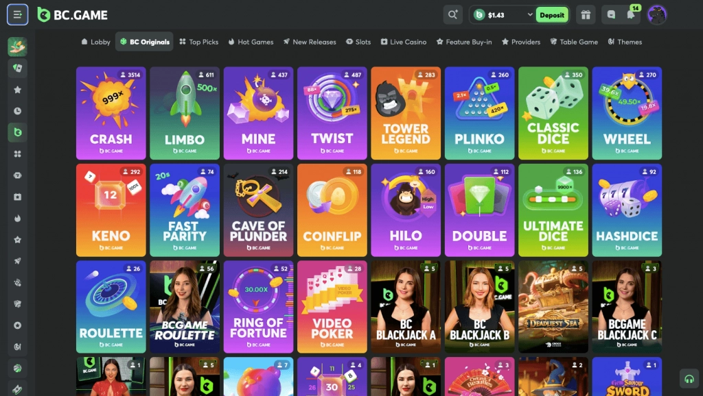703x396 pixels.
Task: Open the BC Blackjack A card
Action: pos(406,307)
